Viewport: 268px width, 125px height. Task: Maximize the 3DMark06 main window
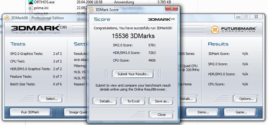tap(246, 16)
